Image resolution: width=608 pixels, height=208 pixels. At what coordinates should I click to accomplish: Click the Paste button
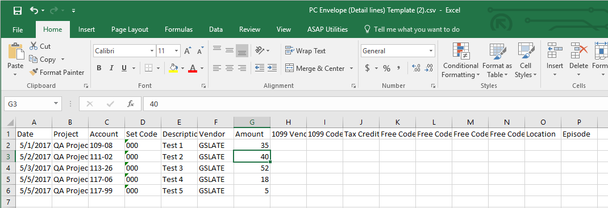[15, 59]
